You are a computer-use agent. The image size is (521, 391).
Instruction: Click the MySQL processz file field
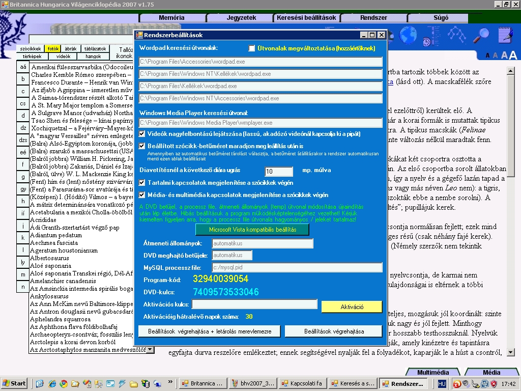click(297, 267)
